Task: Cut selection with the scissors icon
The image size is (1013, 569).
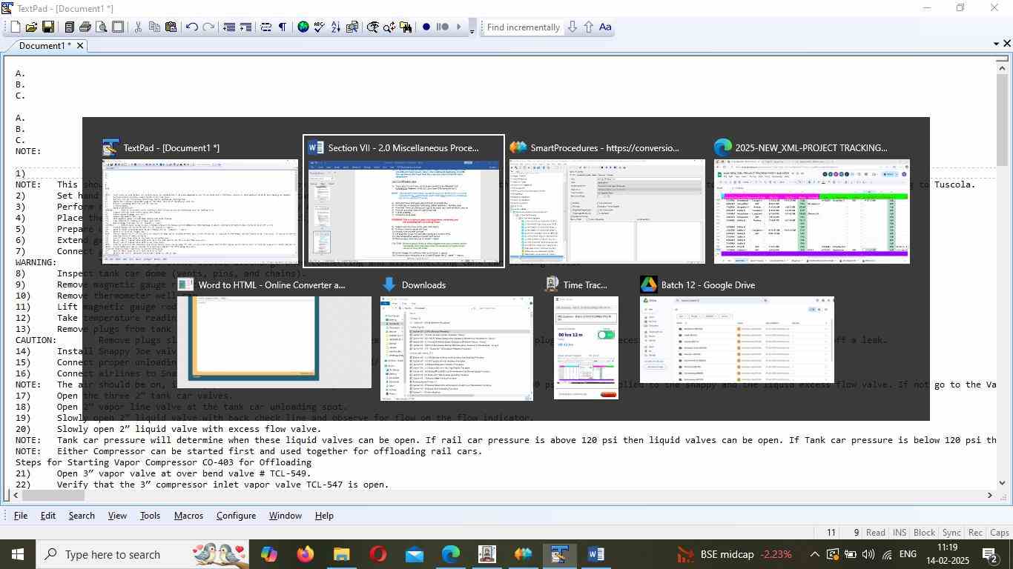Action: (138, 27)
